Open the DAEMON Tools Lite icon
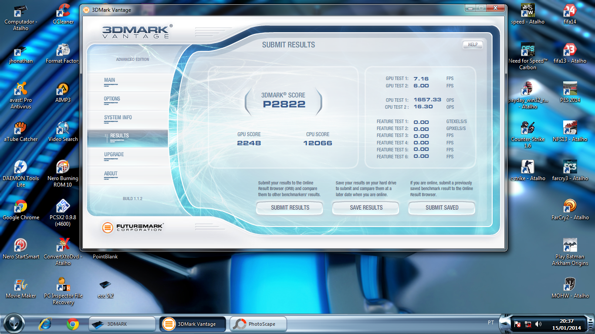 tap(21, 174)
